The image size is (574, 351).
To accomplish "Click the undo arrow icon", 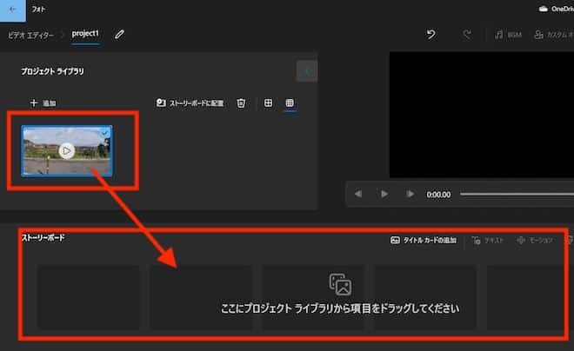I will coord(430,35).
